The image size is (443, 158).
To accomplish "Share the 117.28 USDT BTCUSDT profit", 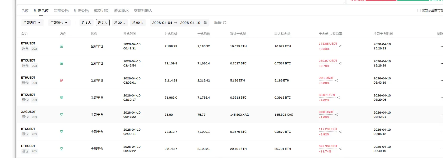I will pyautogui.click(x=340, y=132).
